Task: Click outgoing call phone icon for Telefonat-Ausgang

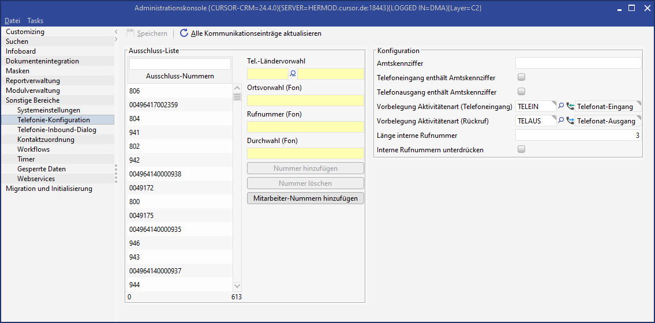Action: (570, 121)
